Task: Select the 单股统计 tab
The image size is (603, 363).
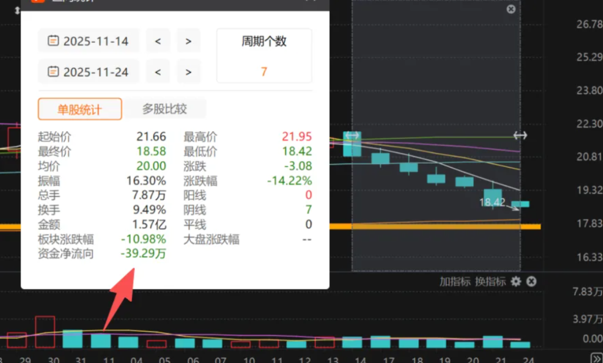Action: 79,109
